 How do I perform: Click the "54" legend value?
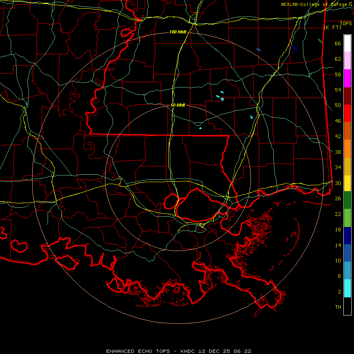click(338, 90)
